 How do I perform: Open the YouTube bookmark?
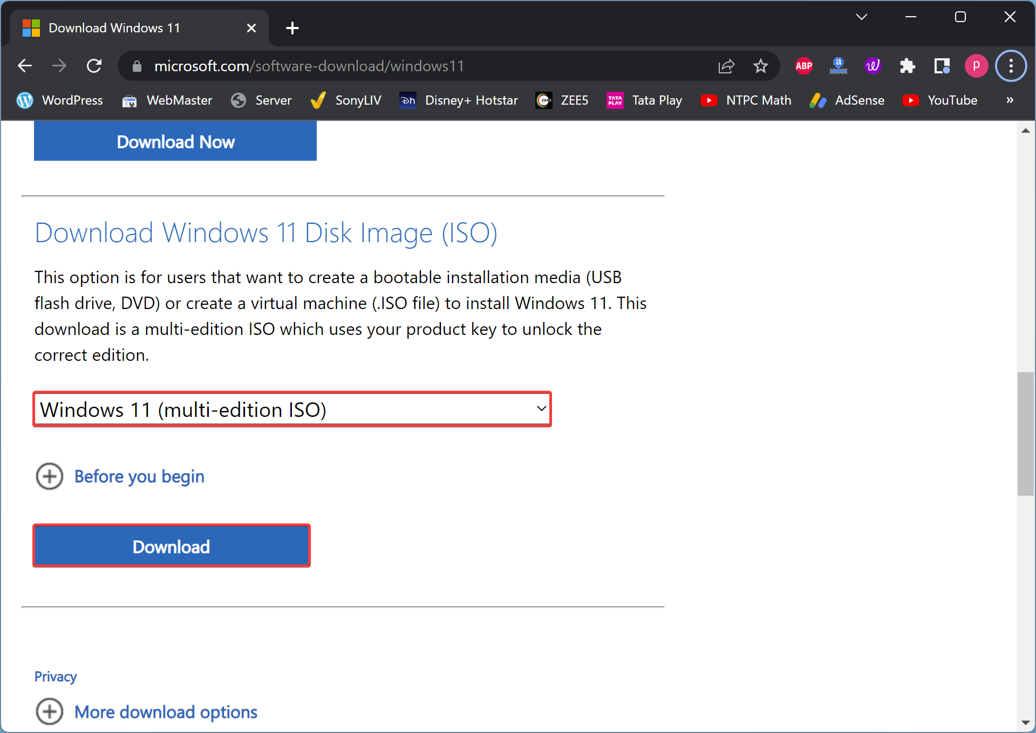[x=940, y=100]
